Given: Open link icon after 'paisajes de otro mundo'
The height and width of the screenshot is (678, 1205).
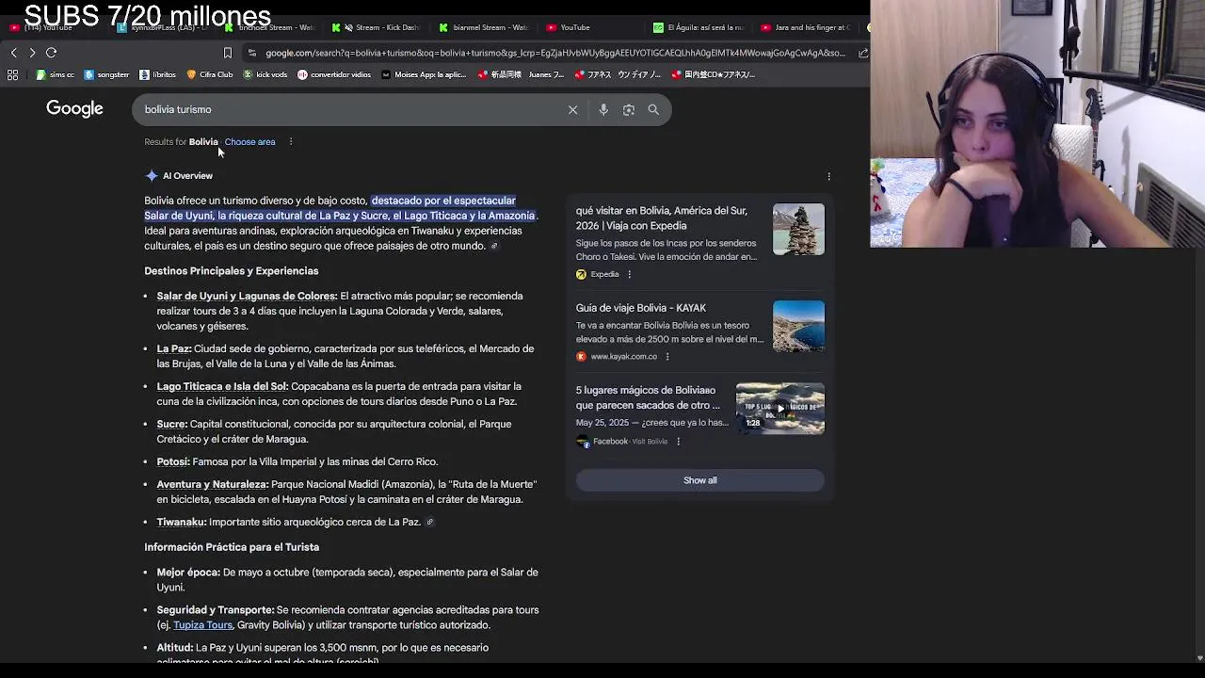Looking at the screenshot, I should [494, 247].
